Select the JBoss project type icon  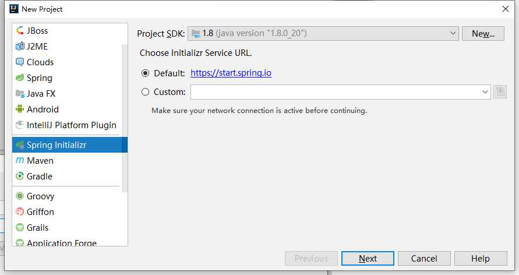point(20,30)
